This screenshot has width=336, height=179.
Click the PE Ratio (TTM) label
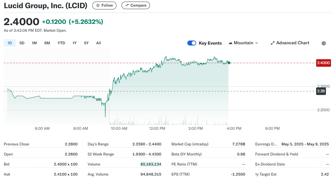click(x=184, y=164)
